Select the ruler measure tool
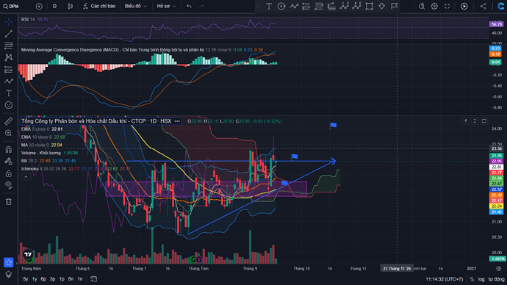 click(9, 121)
